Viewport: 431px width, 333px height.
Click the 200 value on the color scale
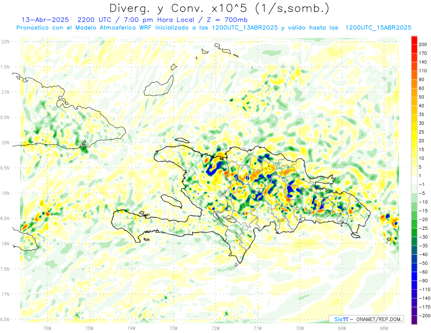pos(423,44)
